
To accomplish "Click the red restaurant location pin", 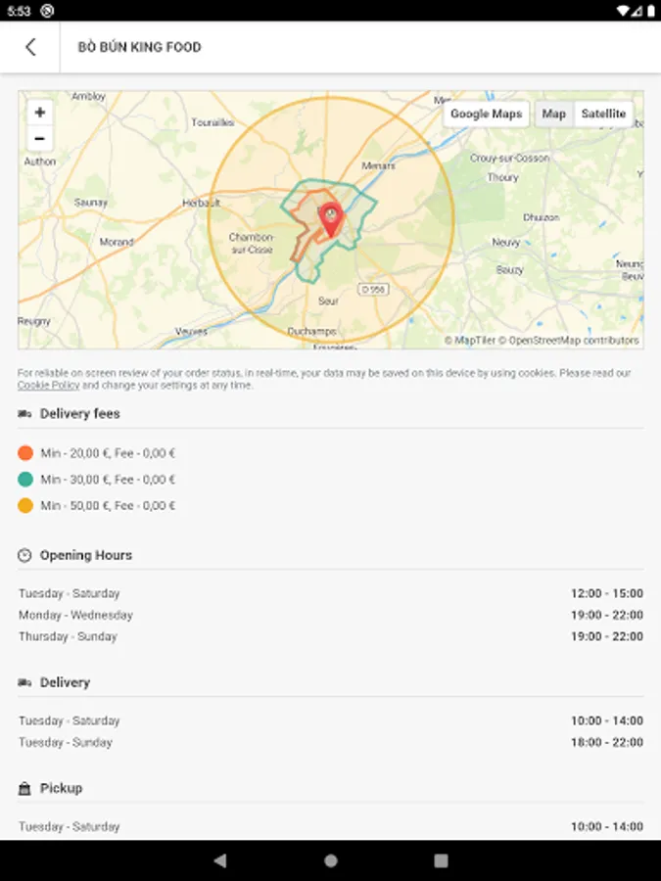I will (x=331, y=219).
